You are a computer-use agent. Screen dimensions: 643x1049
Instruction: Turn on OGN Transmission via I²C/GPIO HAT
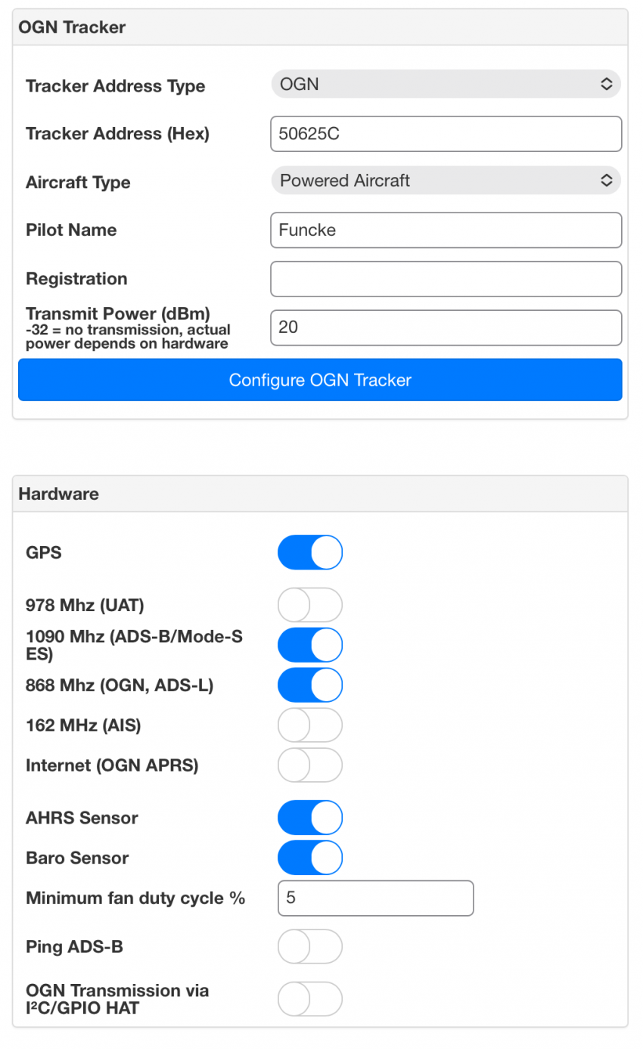pos(310,998)
